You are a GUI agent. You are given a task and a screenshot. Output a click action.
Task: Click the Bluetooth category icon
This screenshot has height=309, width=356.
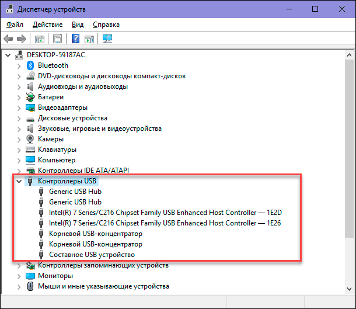30,65
